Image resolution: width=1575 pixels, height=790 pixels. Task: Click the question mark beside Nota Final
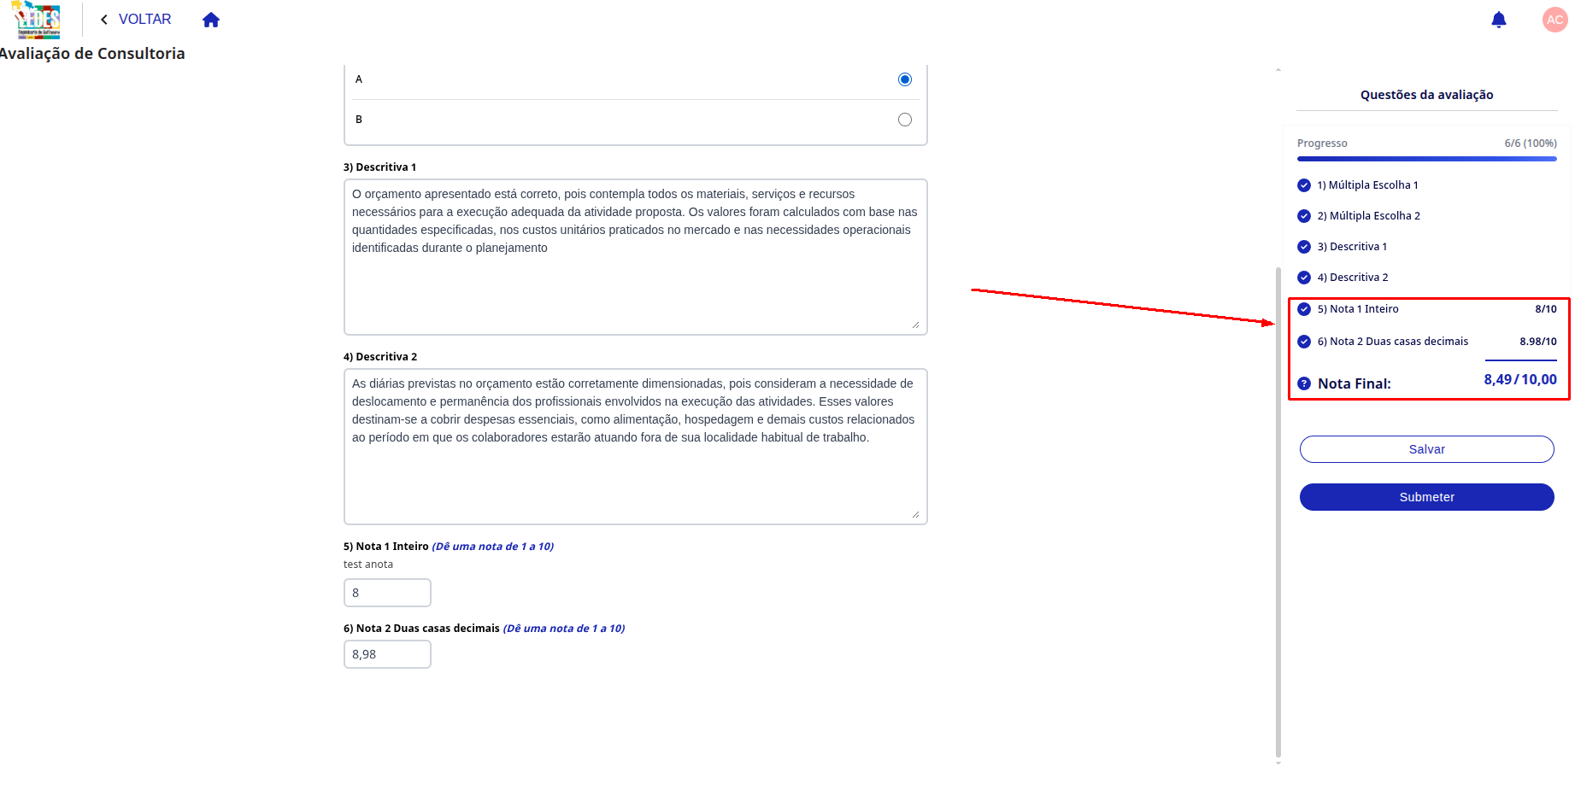point(1304,383)
